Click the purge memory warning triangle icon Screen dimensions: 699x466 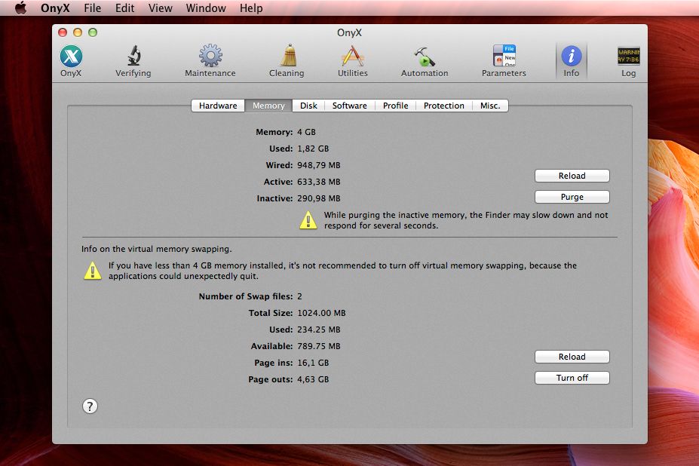(308, 220)
